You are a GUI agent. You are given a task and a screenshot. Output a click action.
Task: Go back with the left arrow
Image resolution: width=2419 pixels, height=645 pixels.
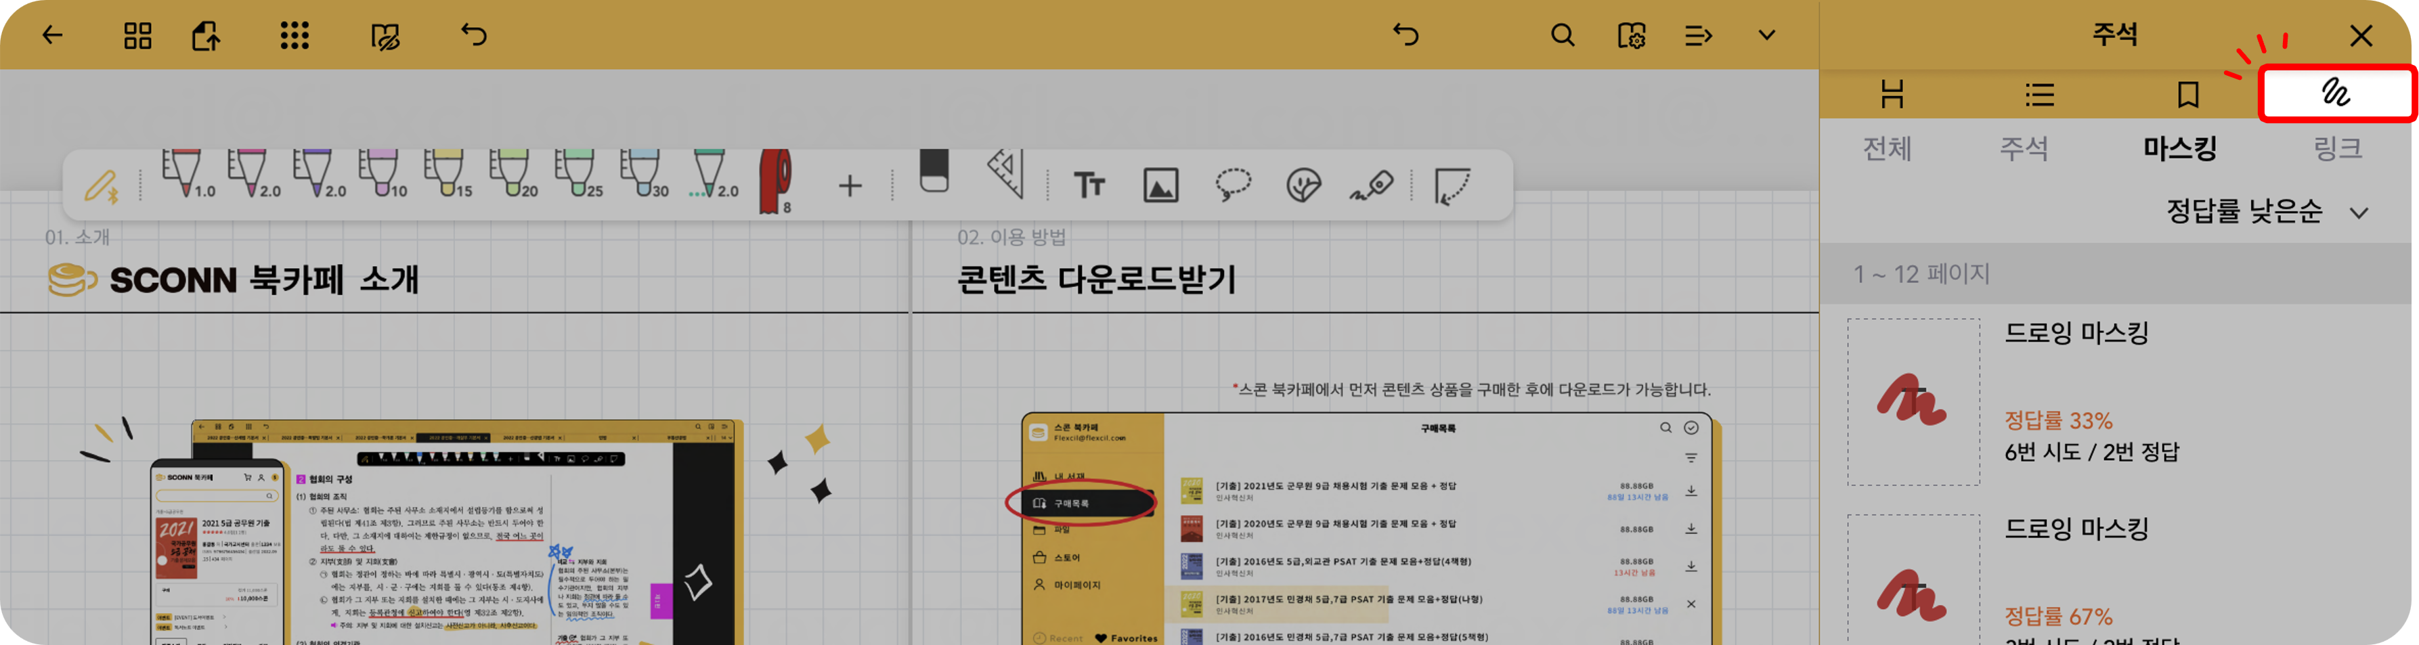pos(53,36)
